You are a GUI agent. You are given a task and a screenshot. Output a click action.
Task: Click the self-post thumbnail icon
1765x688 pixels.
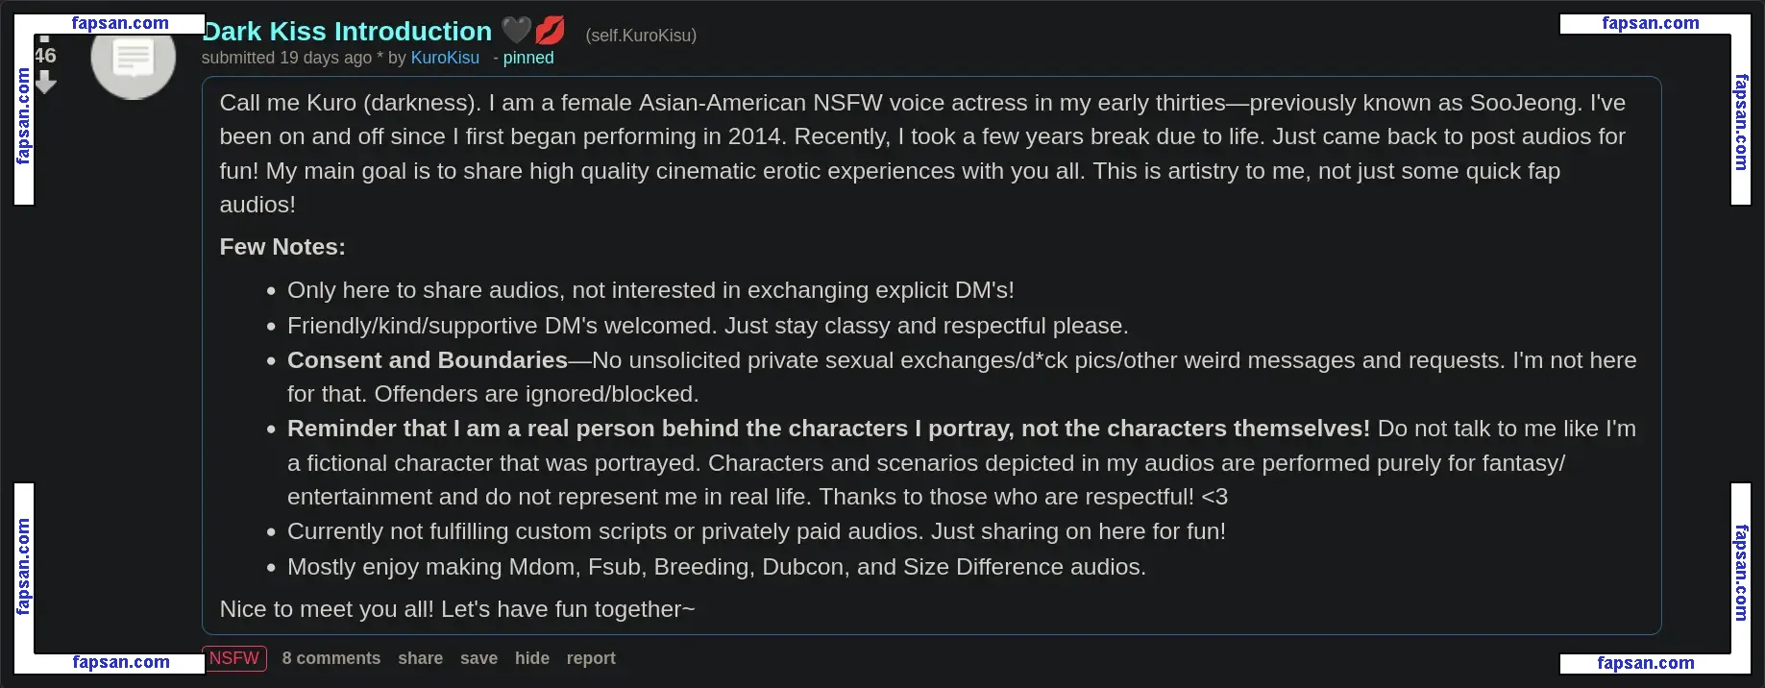(x=133, y=59)
